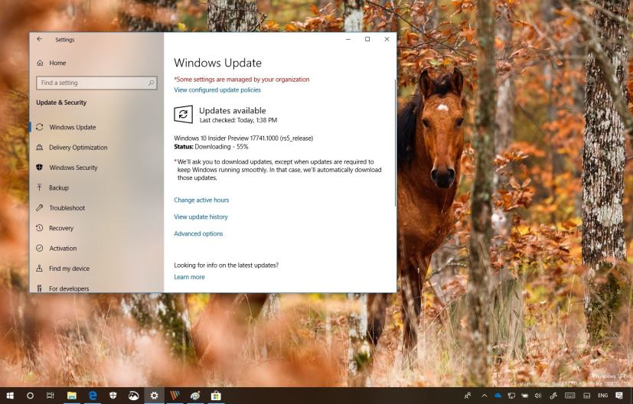Click the shield icon beside Windows Security

[x=40, y=167]
